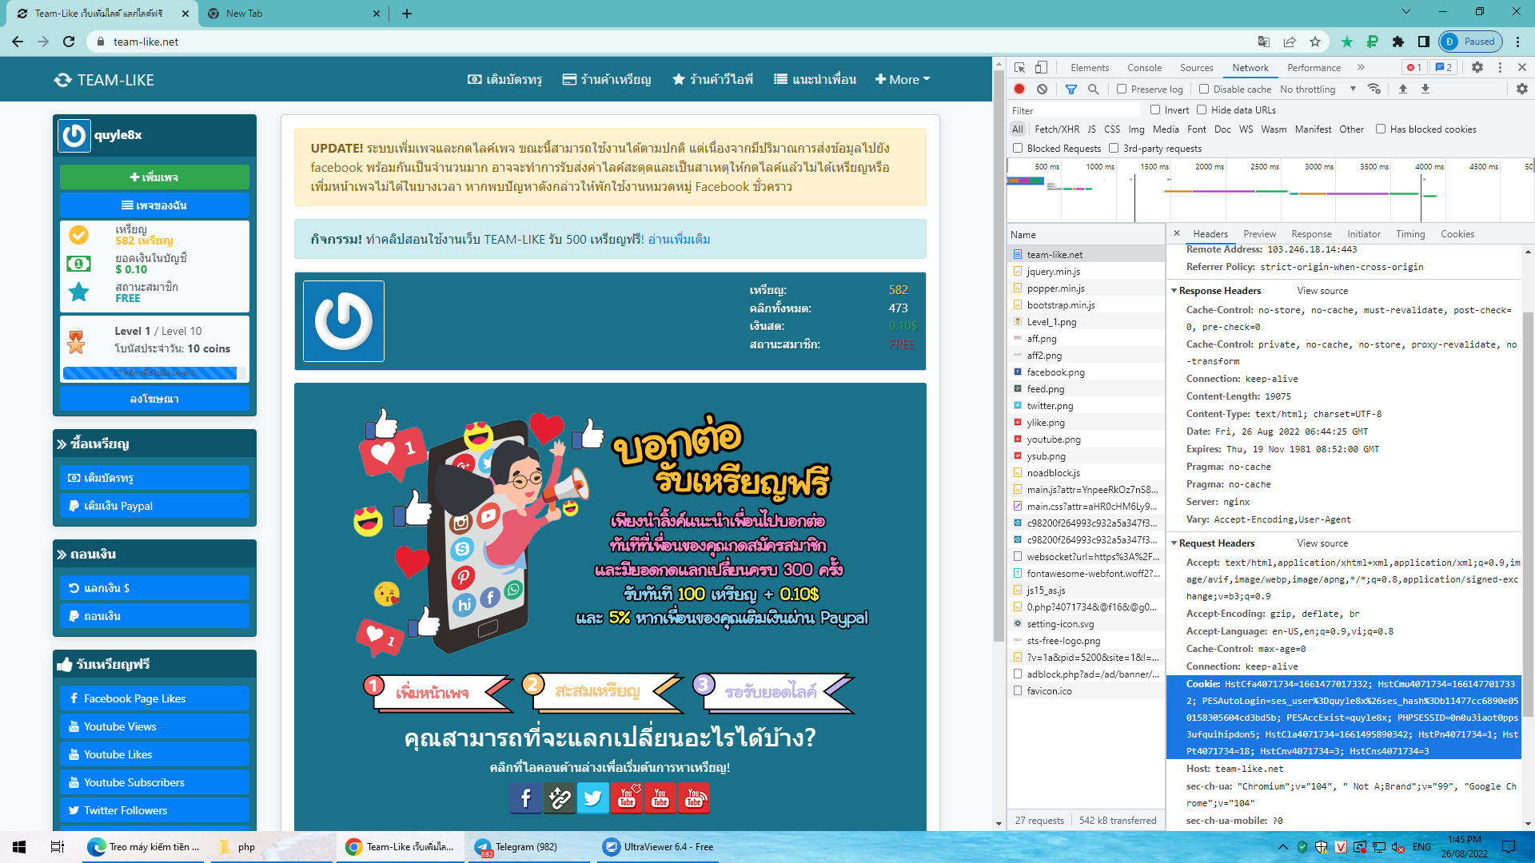
Task: Click the Facebook icon in the exchange list
Action: pos(526,798)
